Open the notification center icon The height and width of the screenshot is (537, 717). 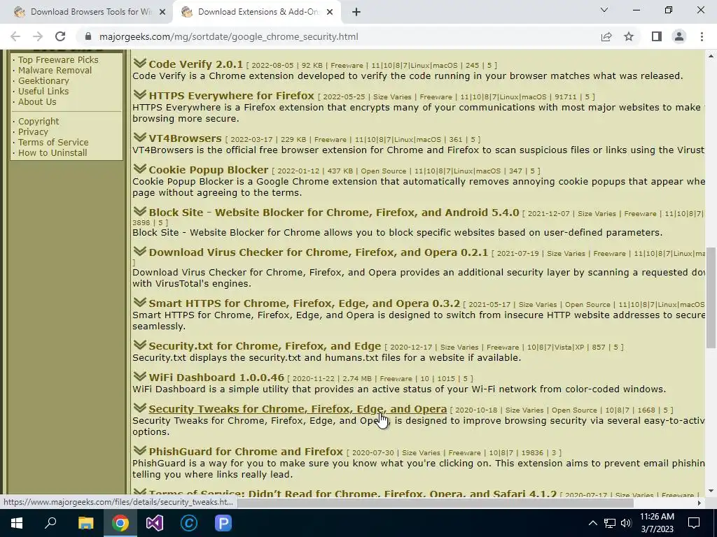694,523
